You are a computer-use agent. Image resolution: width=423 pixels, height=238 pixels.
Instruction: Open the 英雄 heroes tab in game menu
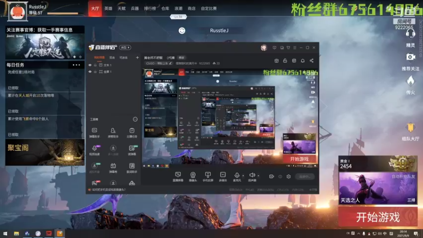click(108, 8)
